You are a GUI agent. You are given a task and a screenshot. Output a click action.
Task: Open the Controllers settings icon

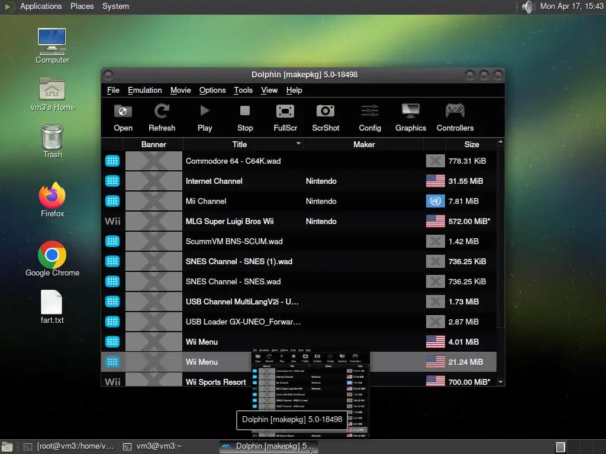[x=455, y=111]
